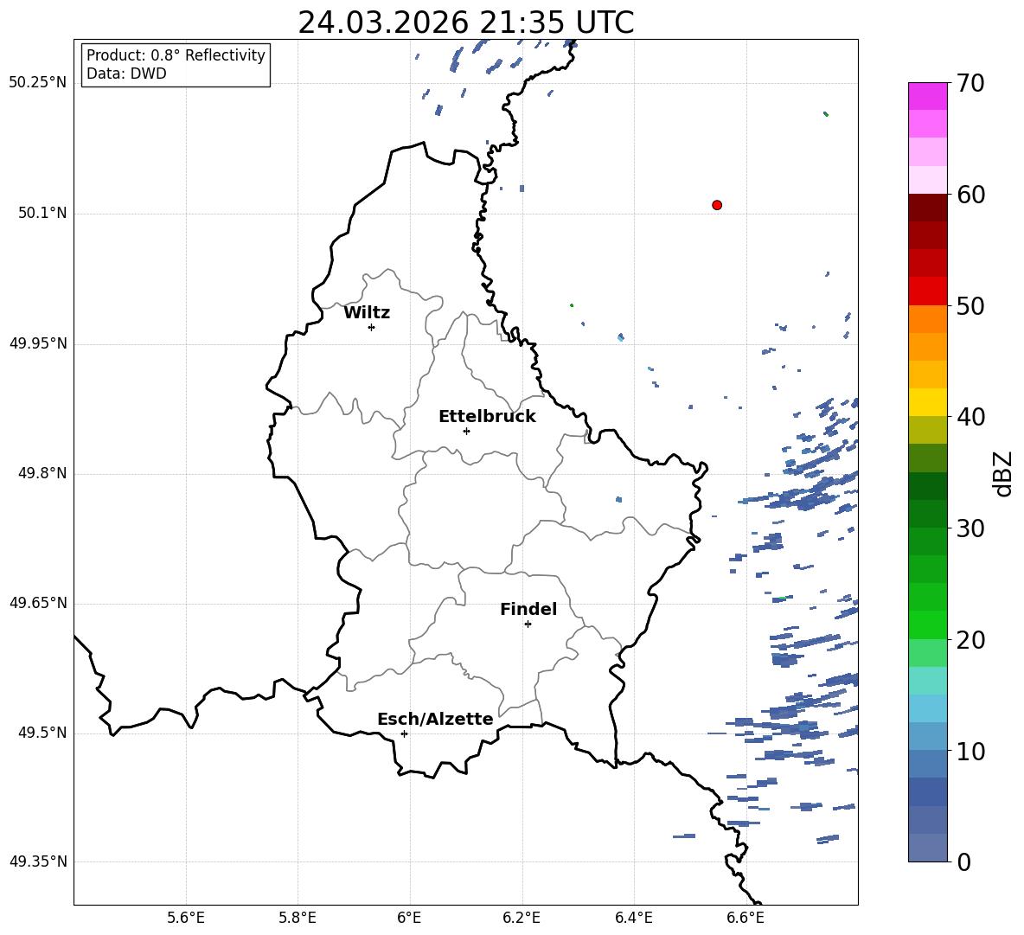Click the Ettelbruck station cross marker
The image size is (1024, 935).
click(x=466, y=431)
